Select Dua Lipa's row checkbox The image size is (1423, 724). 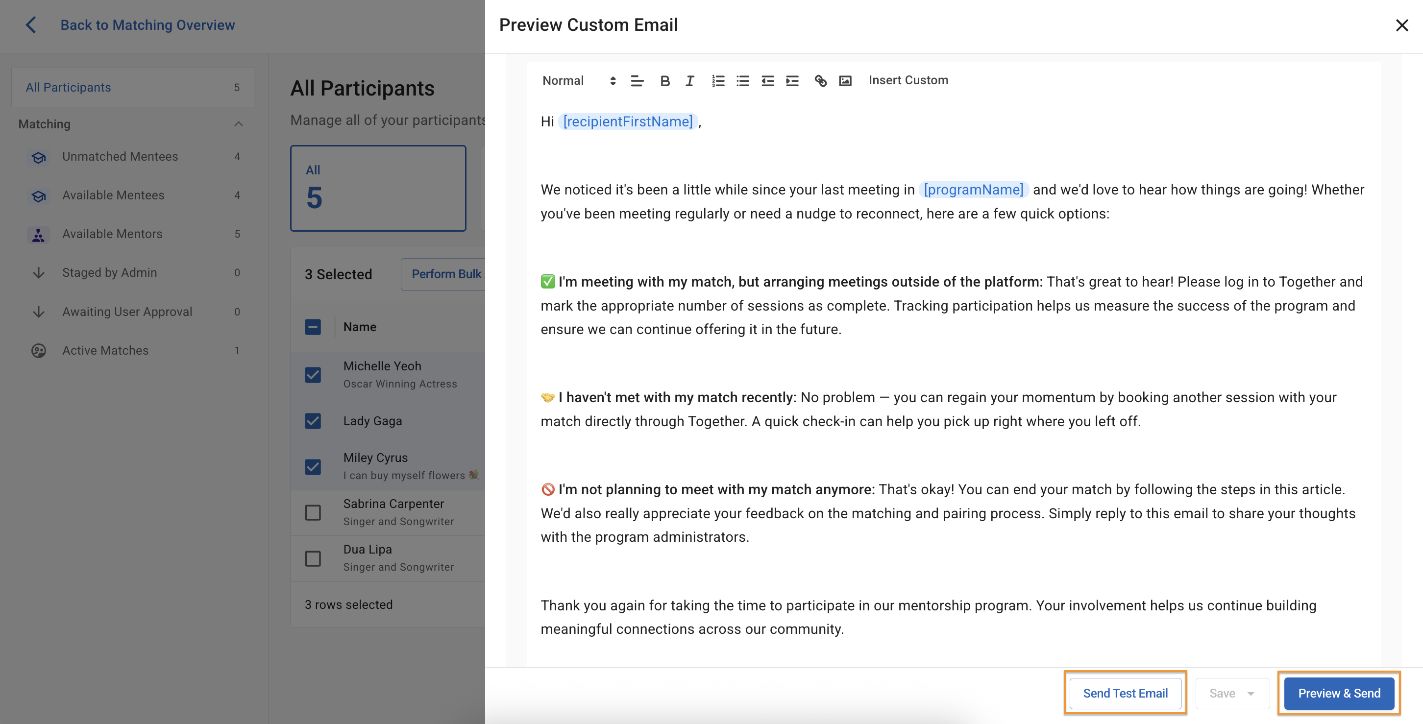tap(313, 558)
